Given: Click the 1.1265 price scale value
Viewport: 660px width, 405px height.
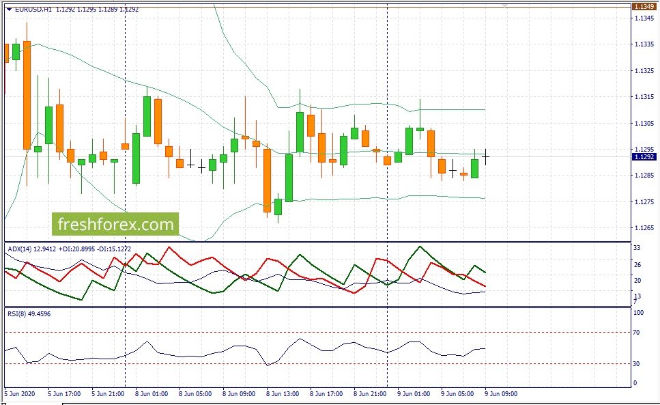Looking at the screenshot, I should pos(644,228).
